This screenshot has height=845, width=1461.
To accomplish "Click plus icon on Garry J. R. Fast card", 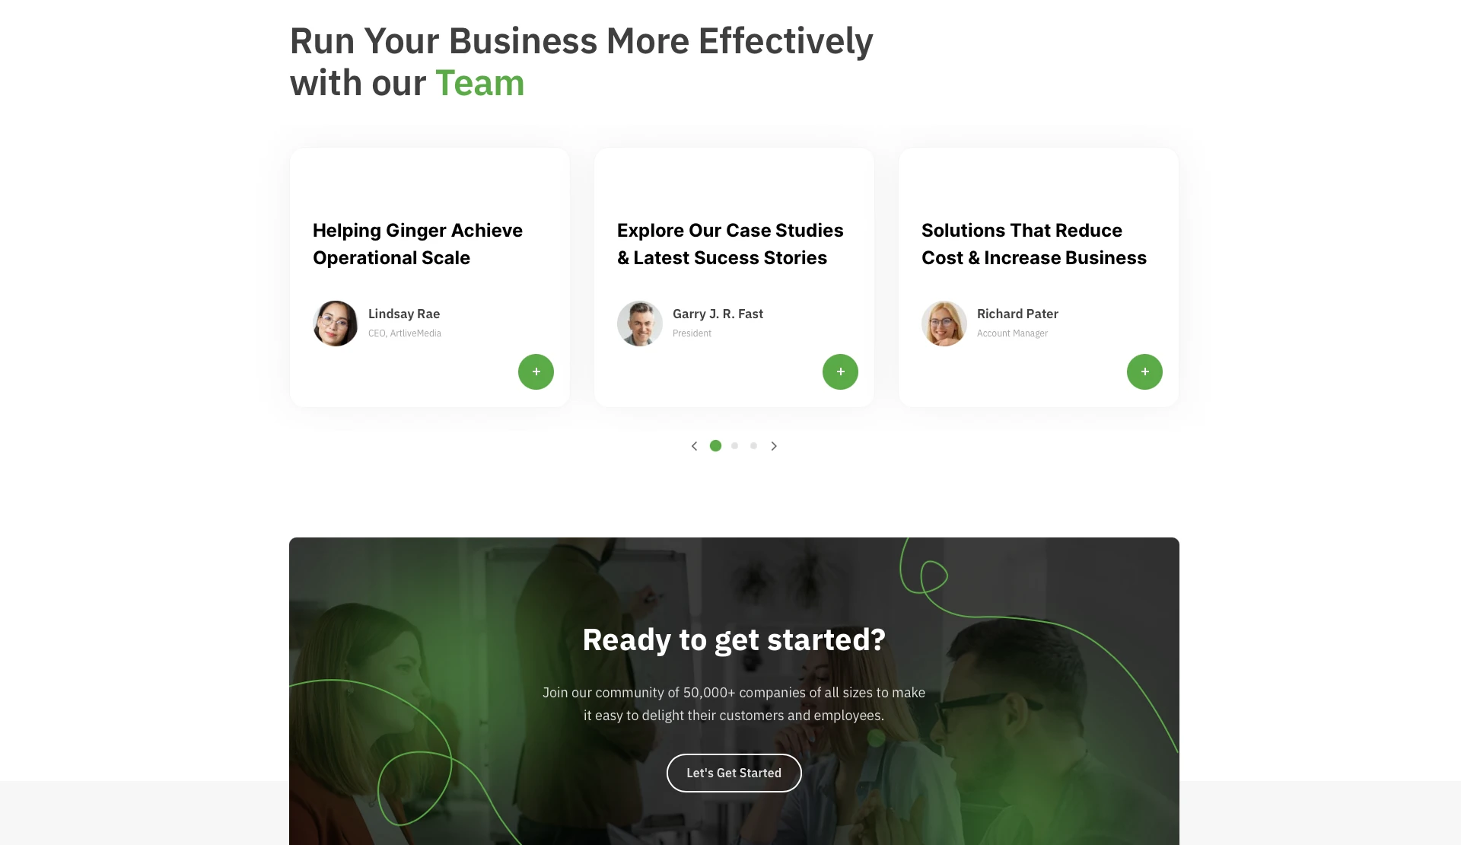I will coord(840,371).
